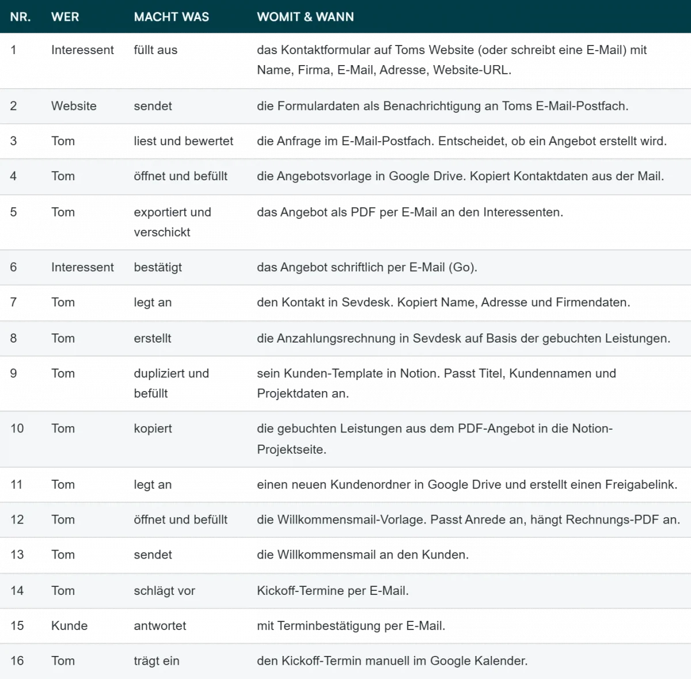Click 'legt an' in row 11
Screen dimensions: 691x679
coord(153,485)
